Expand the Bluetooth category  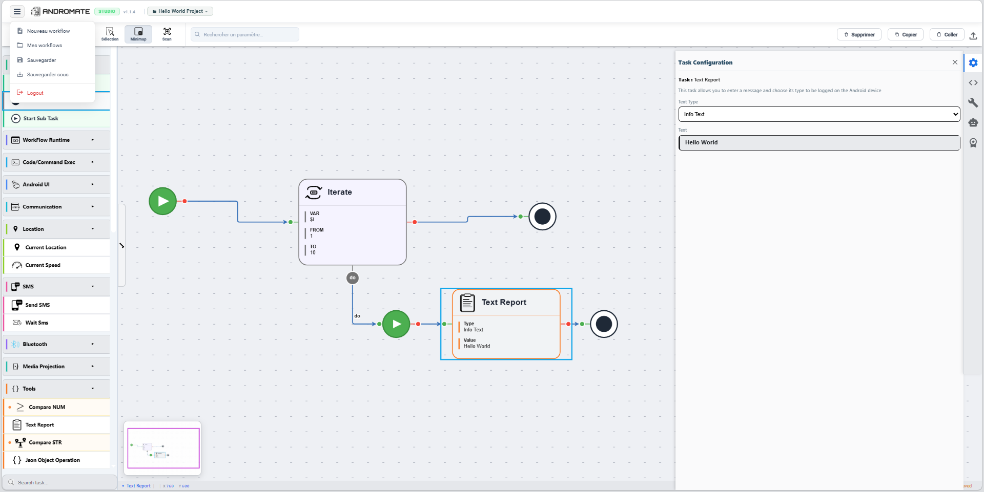[x=57, y=345]
